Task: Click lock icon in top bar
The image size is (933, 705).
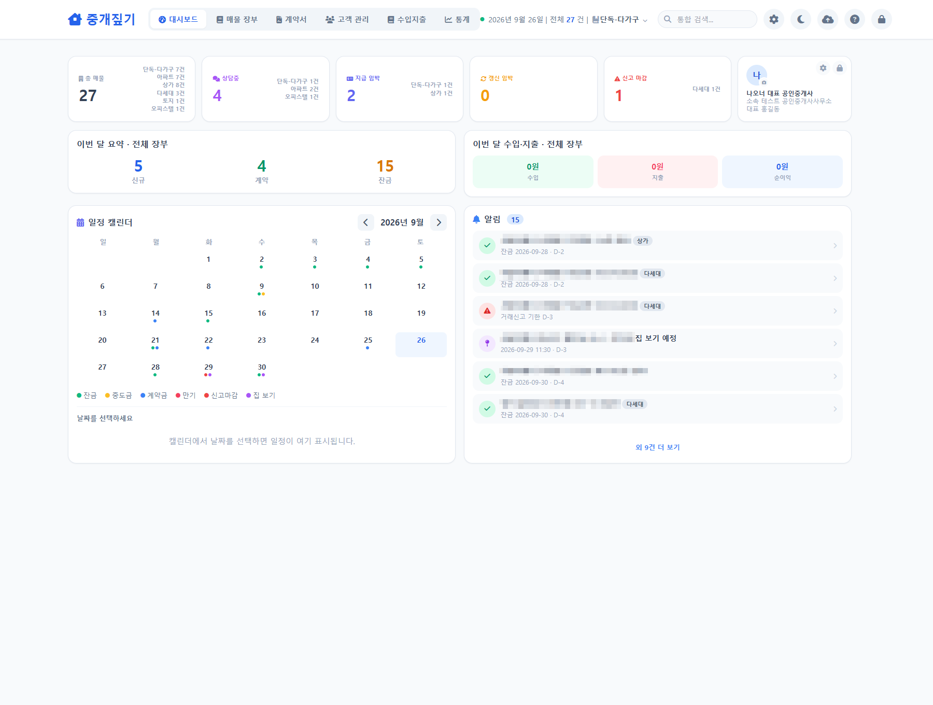Action: pos(882,19)
